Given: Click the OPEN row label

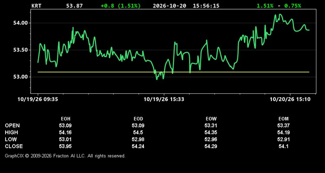Looking at the screenshot, I should 13,125.
